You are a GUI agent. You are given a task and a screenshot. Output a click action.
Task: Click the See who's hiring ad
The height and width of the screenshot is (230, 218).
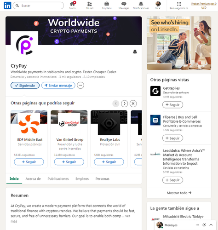179,43
